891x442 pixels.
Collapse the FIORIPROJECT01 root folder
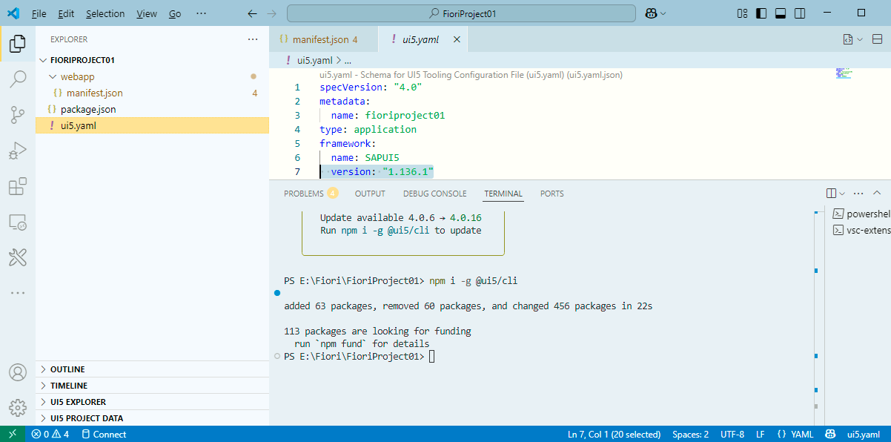[152, 60]
